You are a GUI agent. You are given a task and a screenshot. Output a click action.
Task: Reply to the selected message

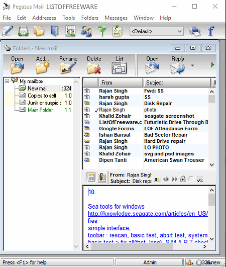click(x=177, y=65)
